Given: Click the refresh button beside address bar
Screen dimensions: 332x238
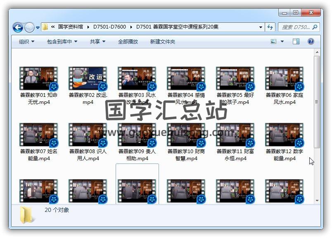Looking at the screenshot, I should point(270,27).
